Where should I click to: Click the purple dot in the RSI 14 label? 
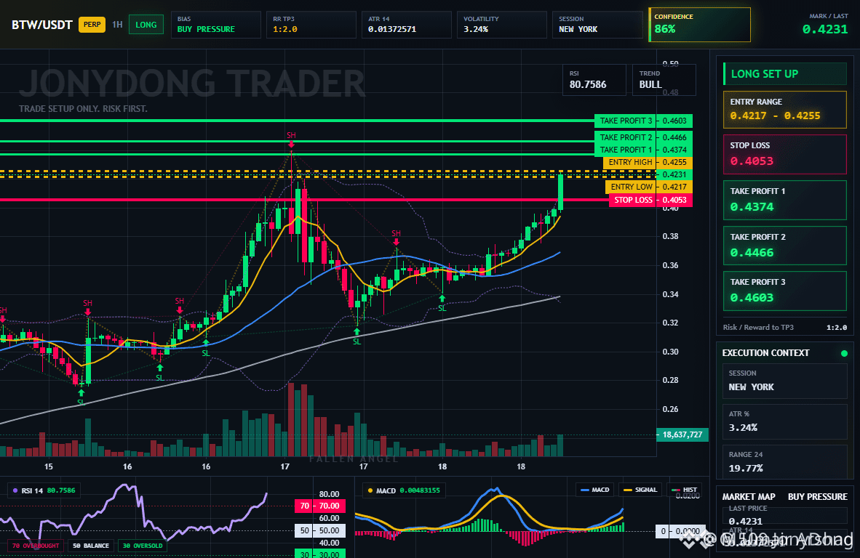pyautogui.click(x=15, y=490)
